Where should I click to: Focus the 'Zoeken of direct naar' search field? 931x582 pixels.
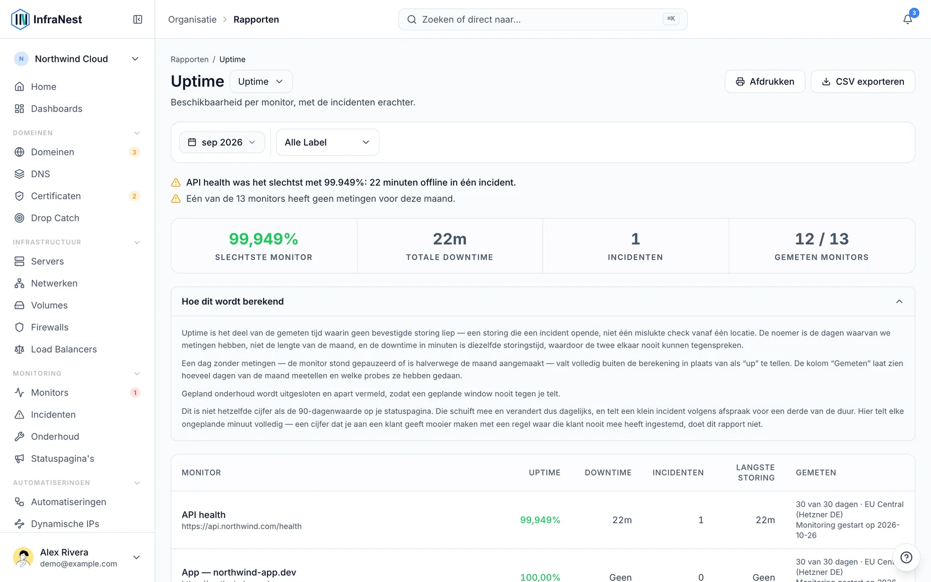543,19
